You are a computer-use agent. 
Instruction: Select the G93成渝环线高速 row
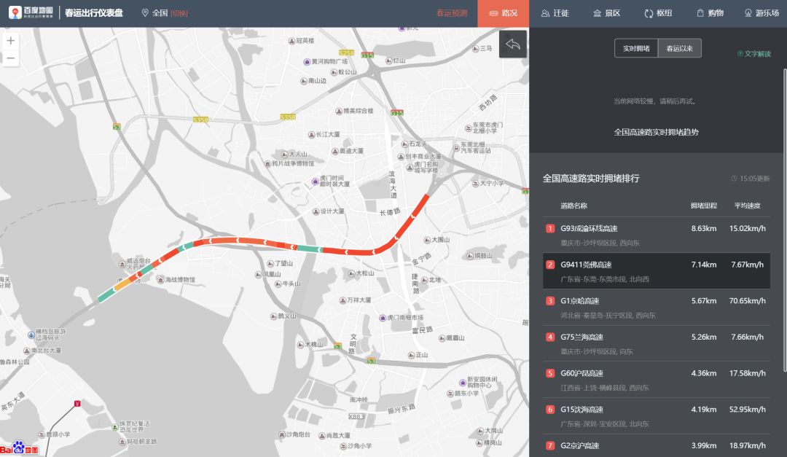(656, 235)
